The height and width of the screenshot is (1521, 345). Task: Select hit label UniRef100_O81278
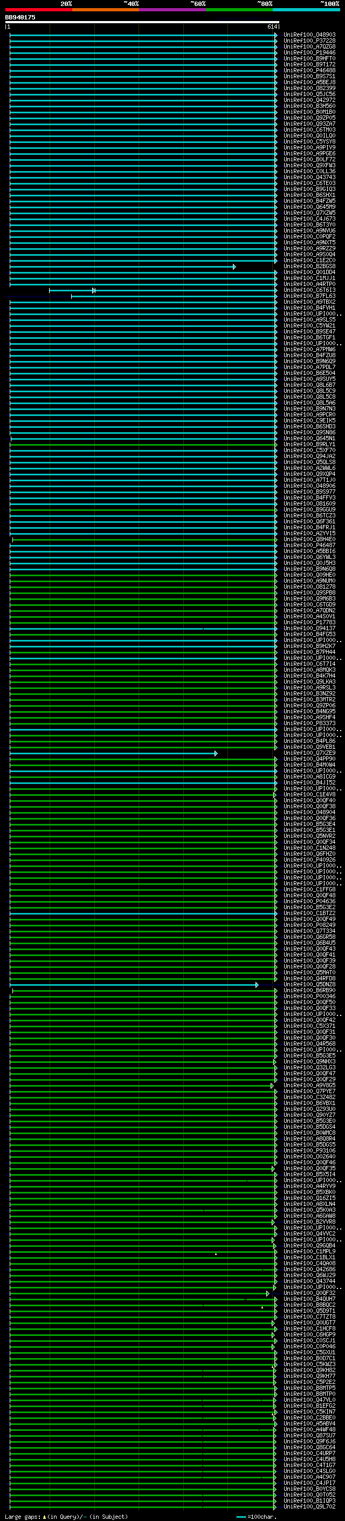coord(309,587)
